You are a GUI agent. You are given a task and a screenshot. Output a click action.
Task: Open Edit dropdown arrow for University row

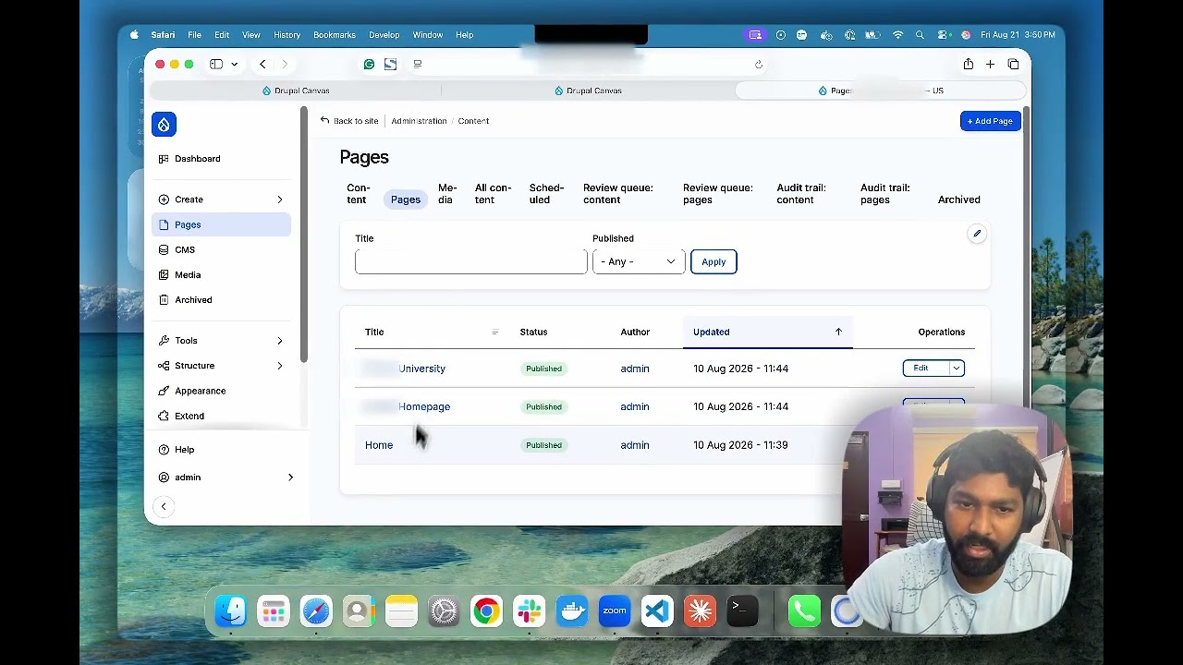point(957,369)
